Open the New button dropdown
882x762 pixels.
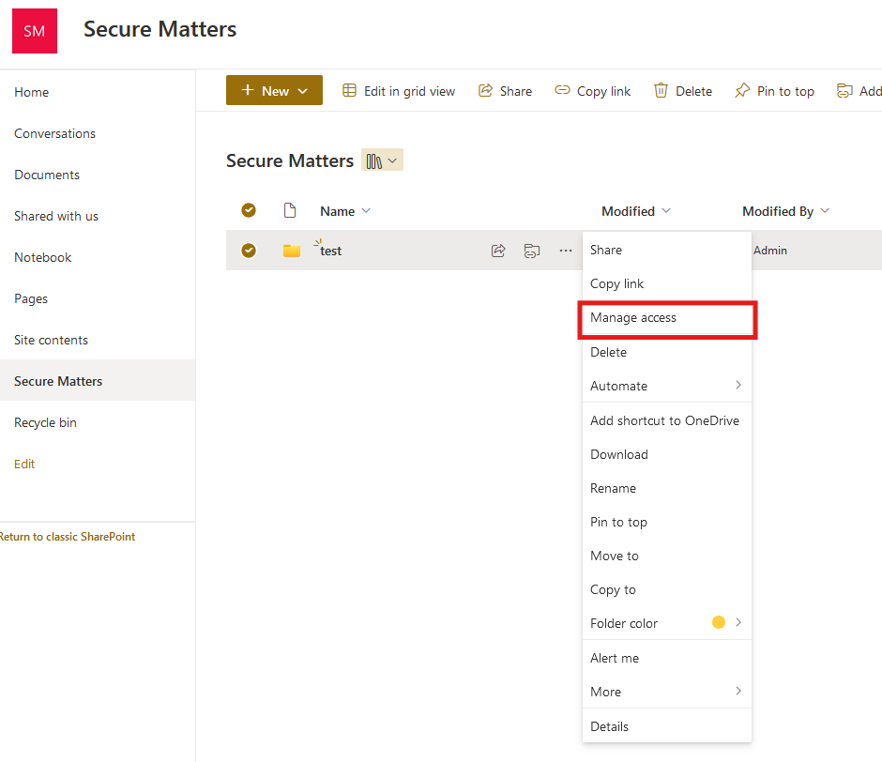click(274, 91)
